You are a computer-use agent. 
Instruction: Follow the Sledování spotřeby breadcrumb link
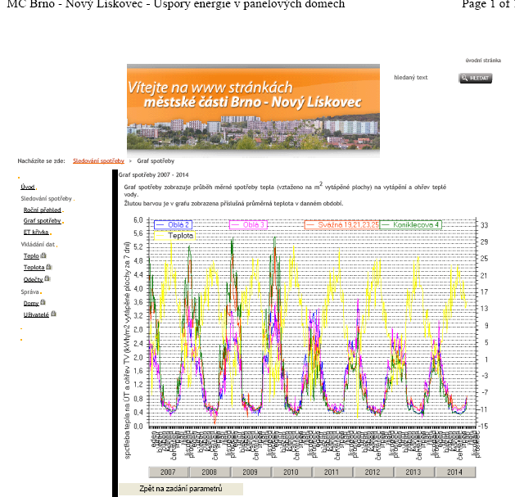coord(98,161)
